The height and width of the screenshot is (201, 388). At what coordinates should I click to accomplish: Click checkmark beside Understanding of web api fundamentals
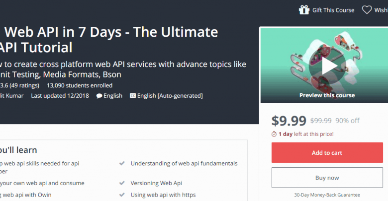click(x=122, y=163)
